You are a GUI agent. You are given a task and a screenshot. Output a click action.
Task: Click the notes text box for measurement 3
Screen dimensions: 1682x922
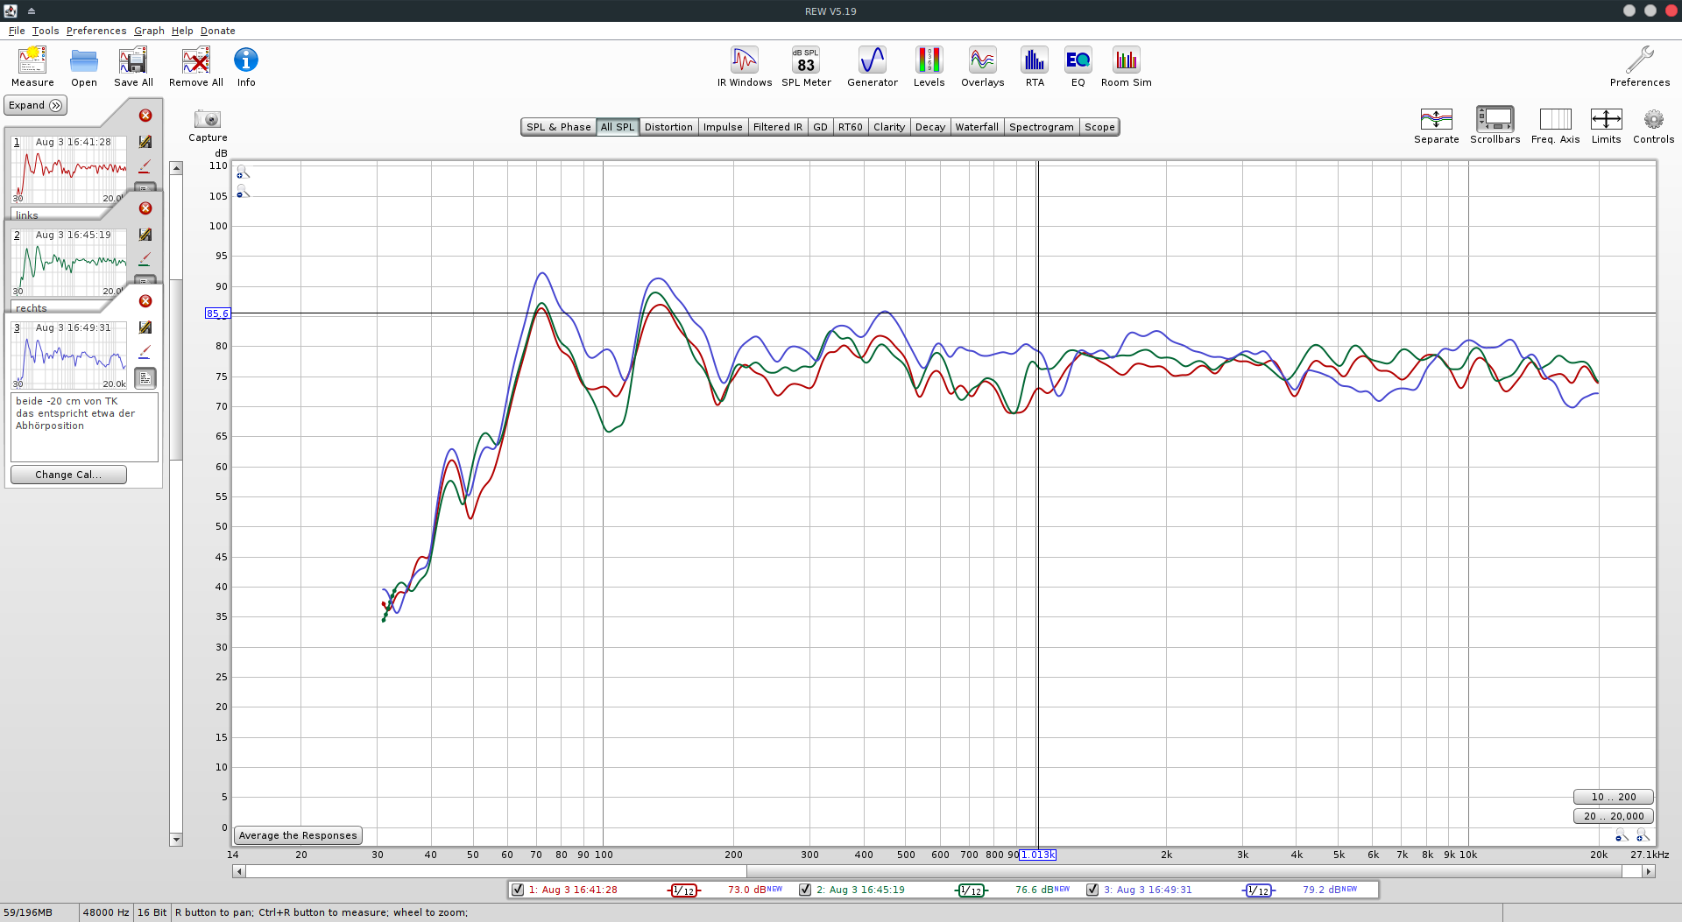pos(84,427)
